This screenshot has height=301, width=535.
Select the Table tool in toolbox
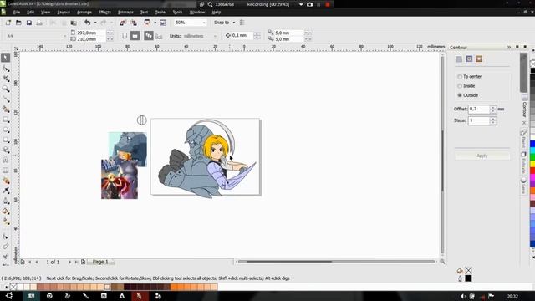click(x=6, y=171)
